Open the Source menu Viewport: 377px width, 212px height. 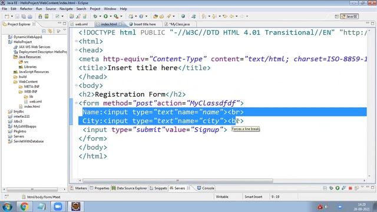(x=51, y=9)
